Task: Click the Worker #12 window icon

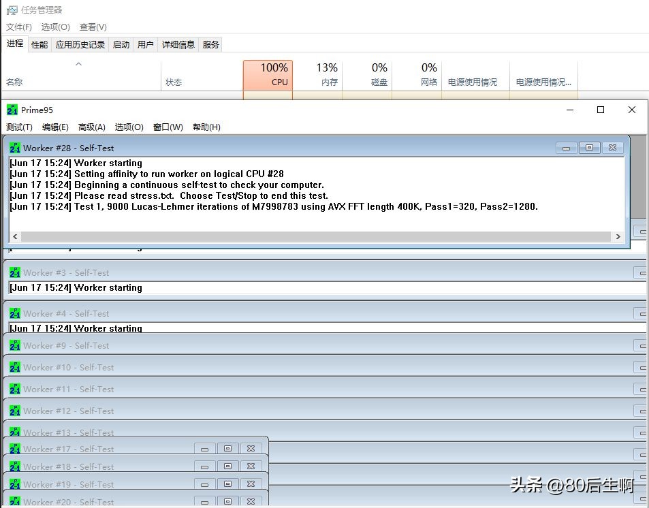Action: click(15, 411)
